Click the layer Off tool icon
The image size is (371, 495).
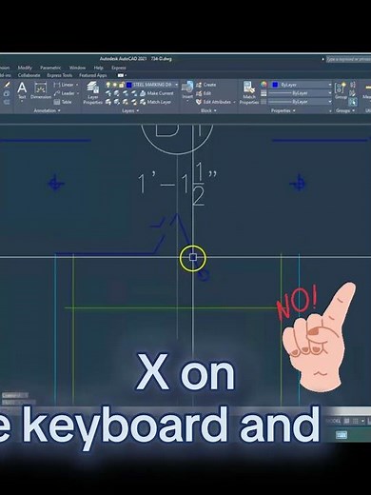[108, 93]
